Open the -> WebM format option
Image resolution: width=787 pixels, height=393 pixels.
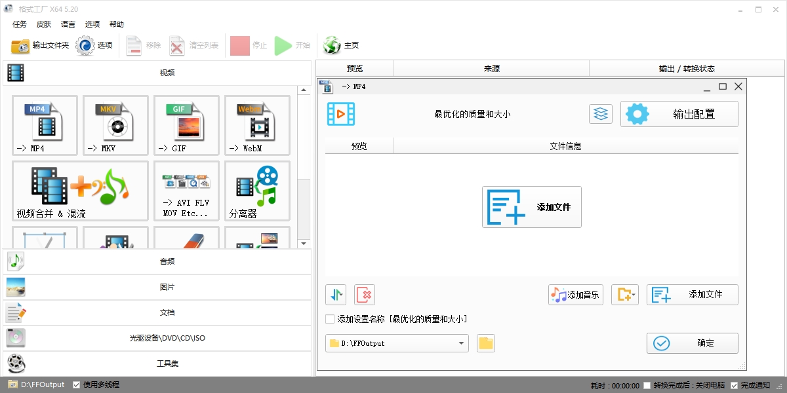257,126
